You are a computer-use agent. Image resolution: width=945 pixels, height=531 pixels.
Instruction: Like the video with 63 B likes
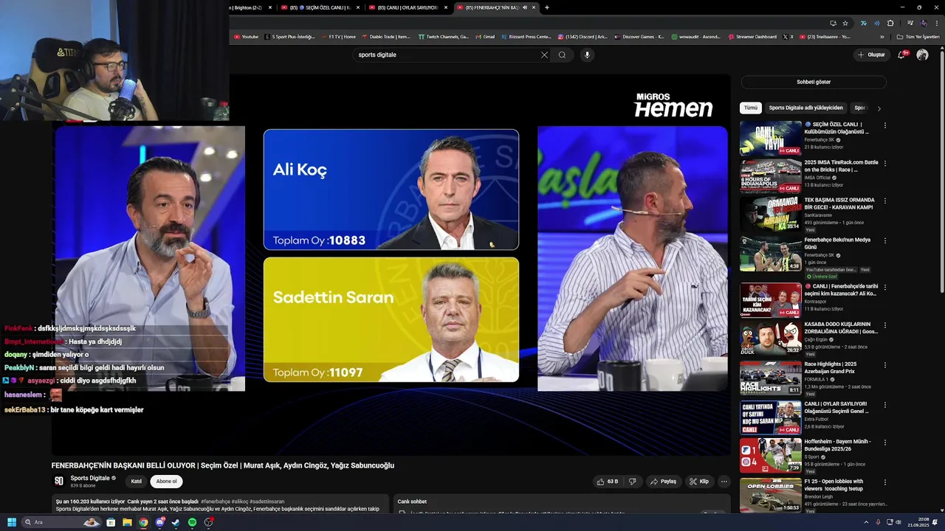tap(608, 482)
